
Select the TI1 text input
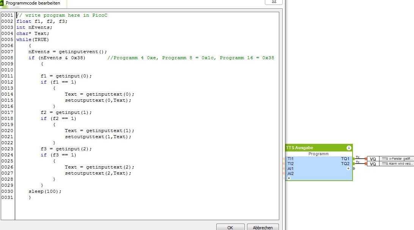pos(290,159)
